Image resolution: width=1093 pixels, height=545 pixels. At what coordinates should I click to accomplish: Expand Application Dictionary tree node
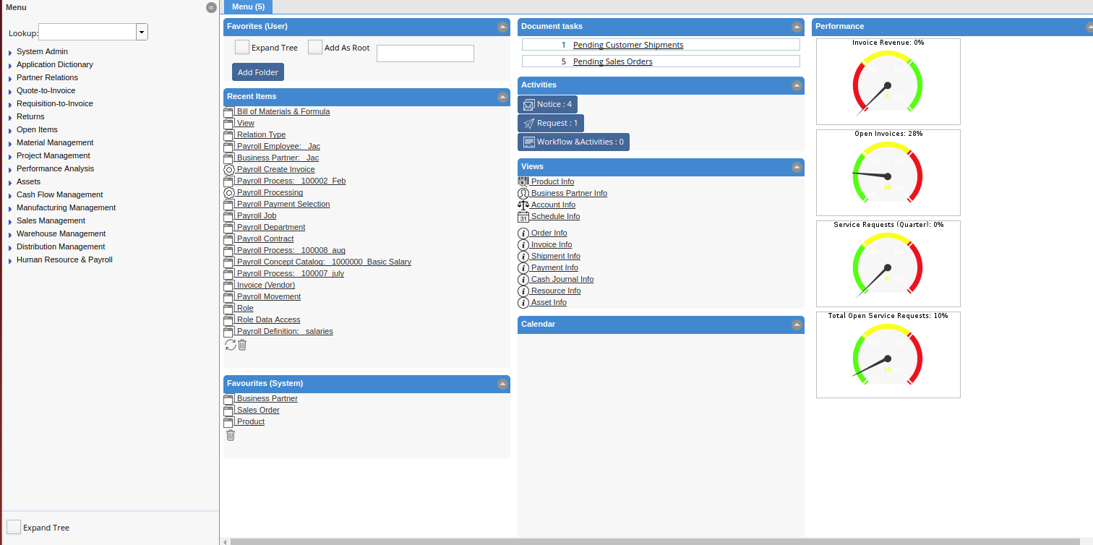pyautogui.click(x=10, y=65)
